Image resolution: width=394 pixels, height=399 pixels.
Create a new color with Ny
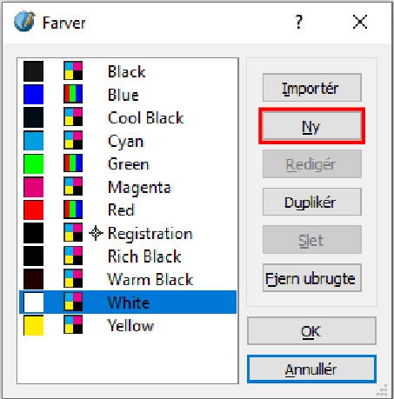point(312,126)
